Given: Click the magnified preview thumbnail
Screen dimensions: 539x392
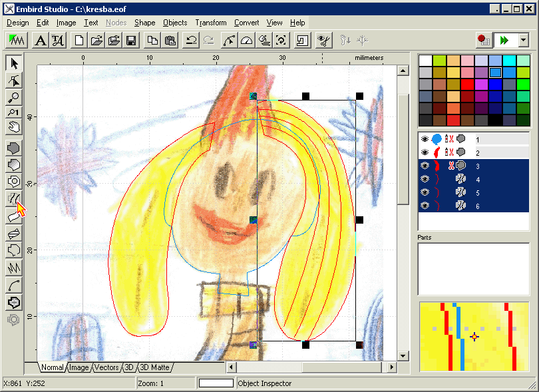Looking at the screenshot, I should 474,337.
